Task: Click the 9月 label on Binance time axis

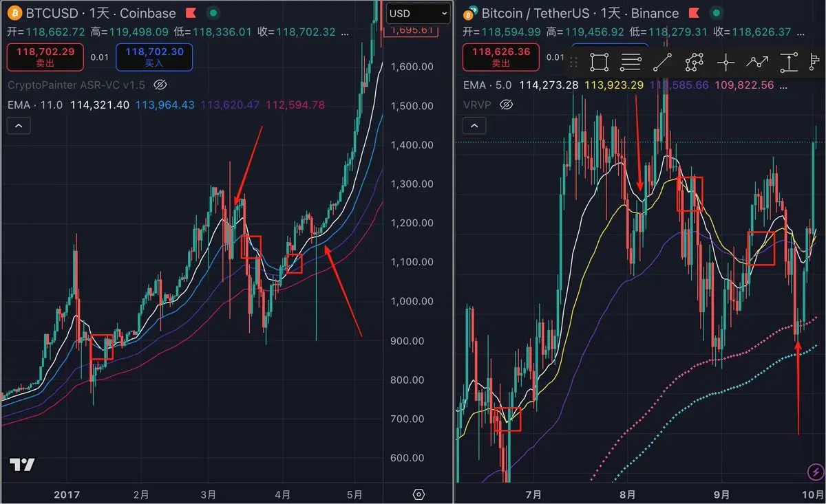Action: (x=721, y=494)
